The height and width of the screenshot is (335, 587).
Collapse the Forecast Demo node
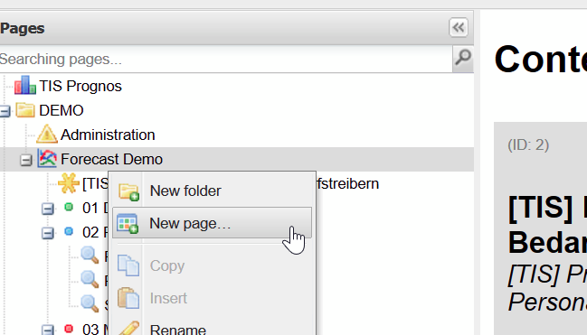(26, 160)
